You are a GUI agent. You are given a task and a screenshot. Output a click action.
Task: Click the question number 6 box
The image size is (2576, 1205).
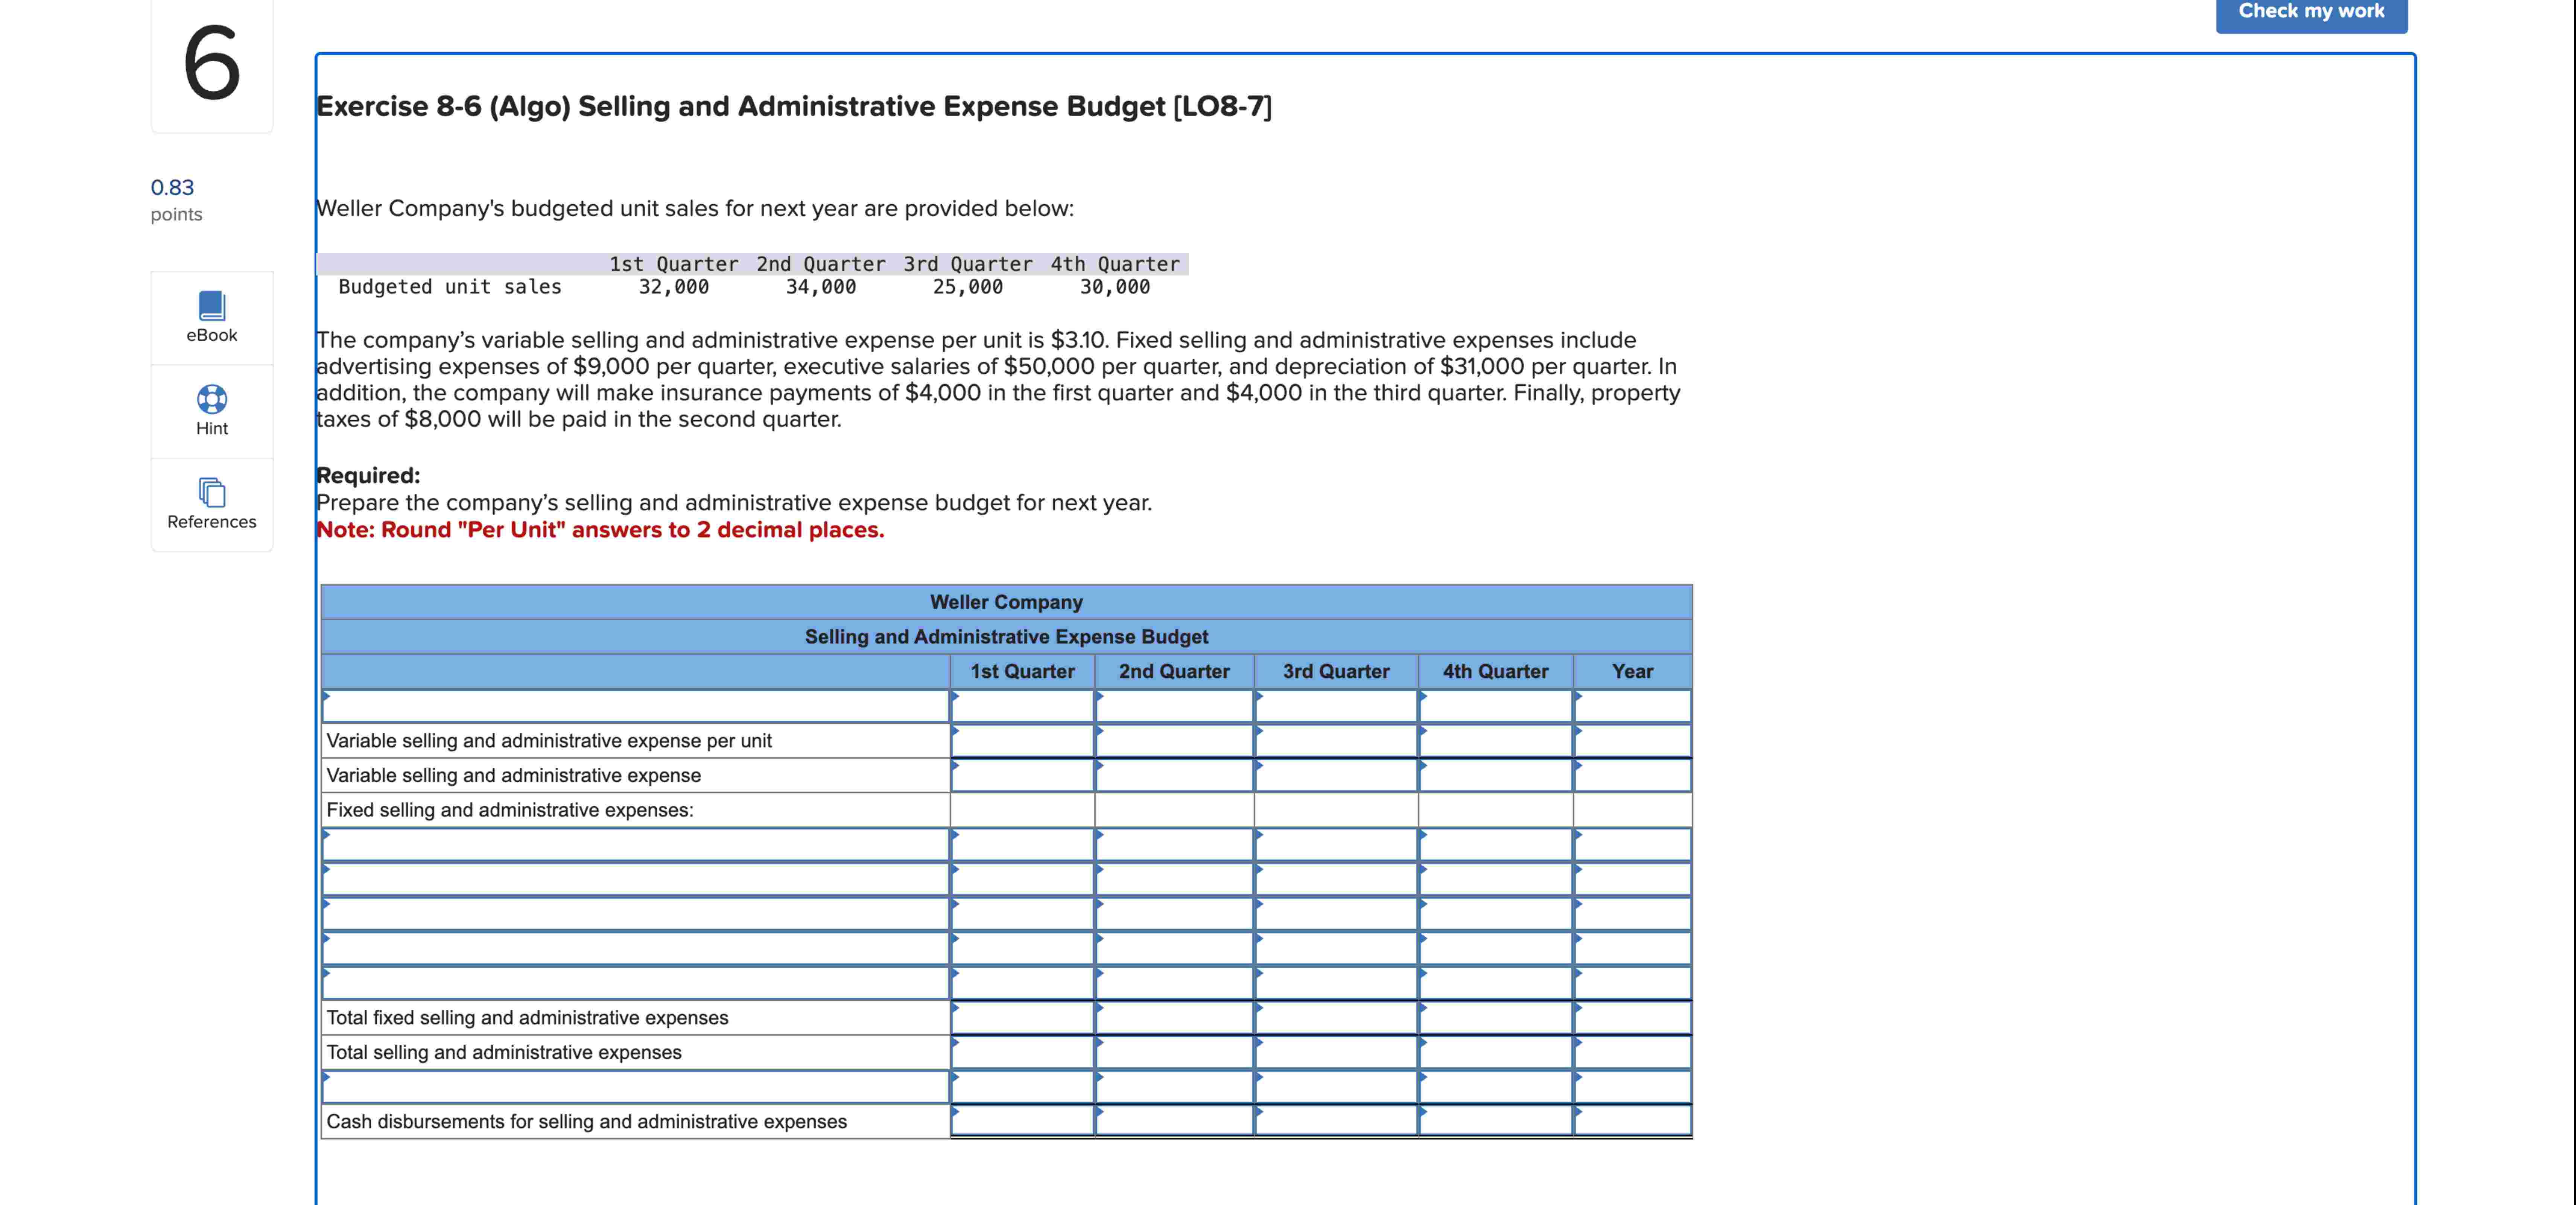[211, 64]
